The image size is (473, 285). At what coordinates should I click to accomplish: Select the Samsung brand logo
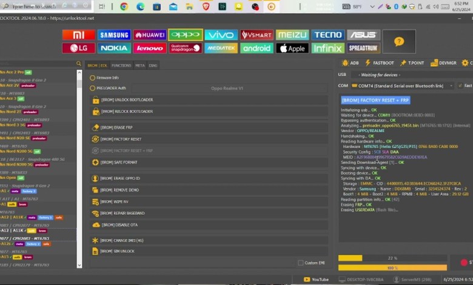tap(114, 35)
